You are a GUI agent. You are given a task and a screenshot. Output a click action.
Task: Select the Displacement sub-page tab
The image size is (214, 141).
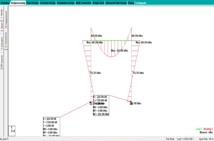tap(6, 19)
